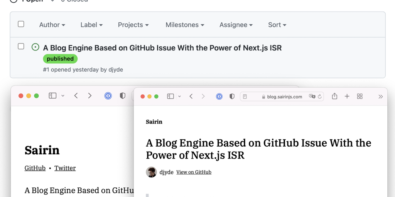
Task: Click djyde author link in issue row
Action: point(116,70)
